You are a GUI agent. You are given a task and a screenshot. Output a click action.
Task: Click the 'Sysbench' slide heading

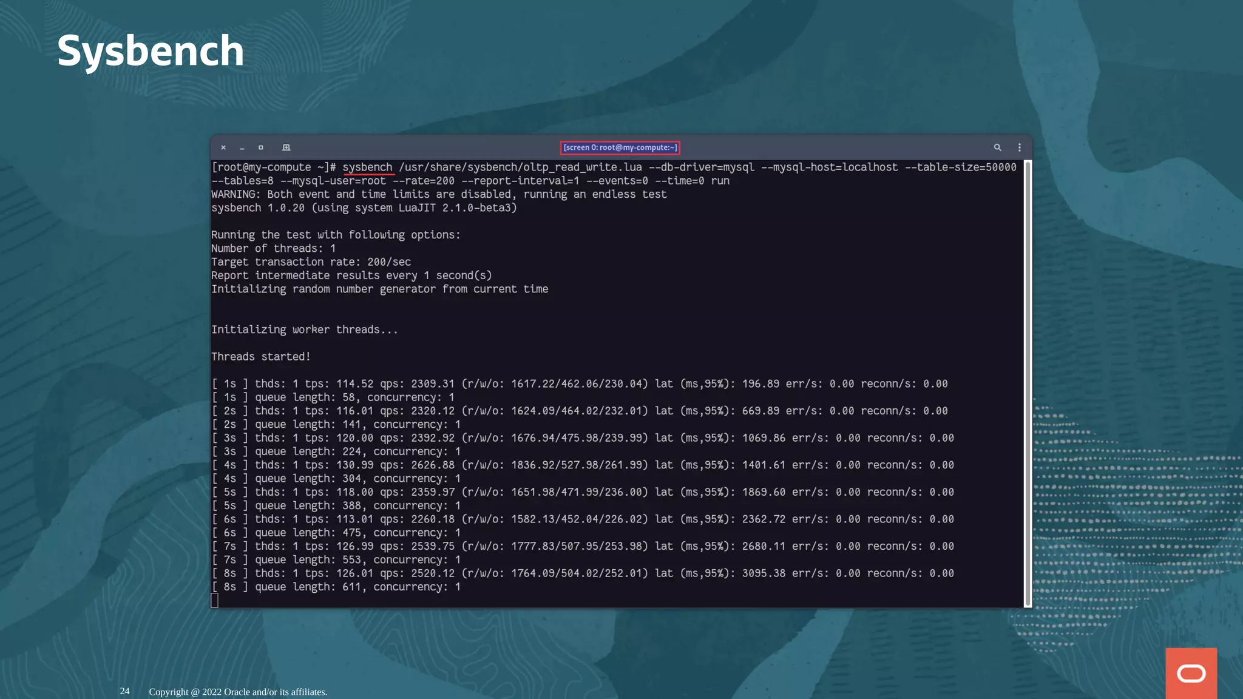(151, 52)
